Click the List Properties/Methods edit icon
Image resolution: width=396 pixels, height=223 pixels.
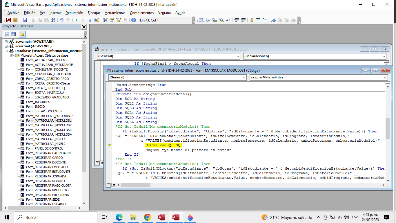click(x=201, y=20)
